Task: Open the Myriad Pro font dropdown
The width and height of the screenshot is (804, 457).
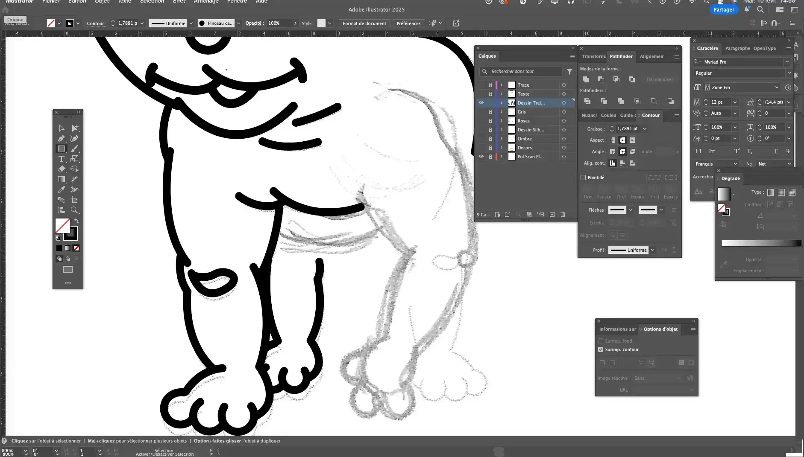Action: point(787,62)
